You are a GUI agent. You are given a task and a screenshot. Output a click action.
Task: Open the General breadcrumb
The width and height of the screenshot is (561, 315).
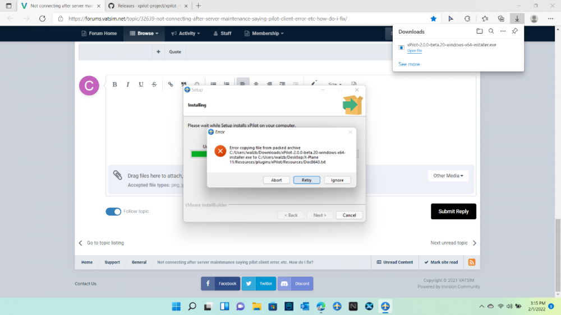click(139, 262)
